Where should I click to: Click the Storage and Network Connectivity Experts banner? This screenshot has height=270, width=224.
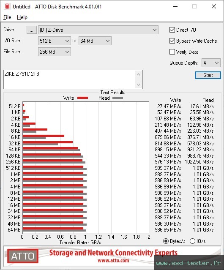pos(113,253)
